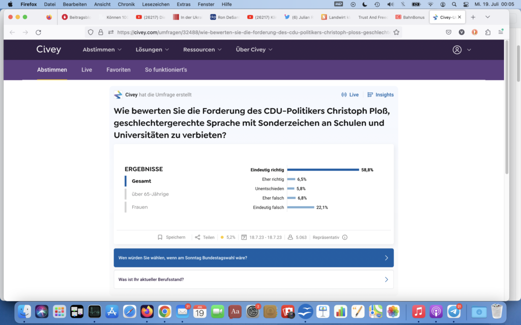Screen dimensions: 521x325
Task: Bookmark this page with the star icon
Action: click(x=396, y=32)
